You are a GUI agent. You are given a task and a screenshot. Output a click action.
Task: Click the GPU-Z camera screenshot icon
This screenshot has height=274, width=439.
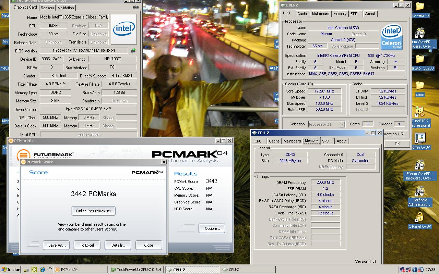pyautogui.click(x=136, y=7)
